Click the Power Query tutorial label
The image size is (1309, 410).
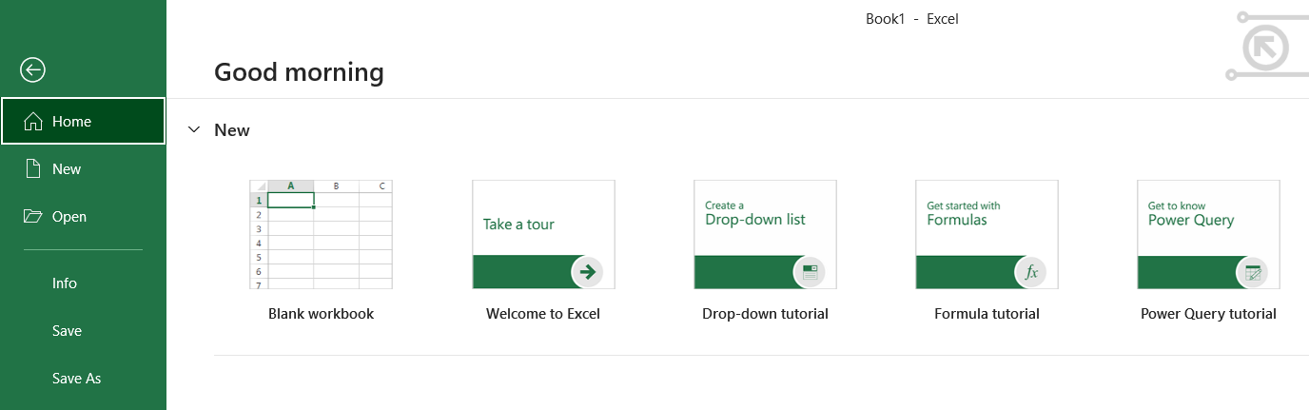(1208, 314)
